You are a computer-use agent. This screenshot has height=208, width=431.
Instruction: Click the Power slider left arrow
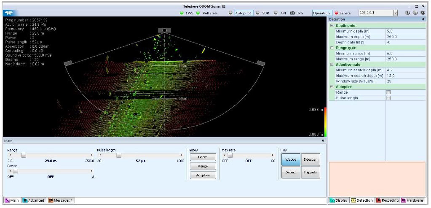pyautogui.click(x=10, y=171)
